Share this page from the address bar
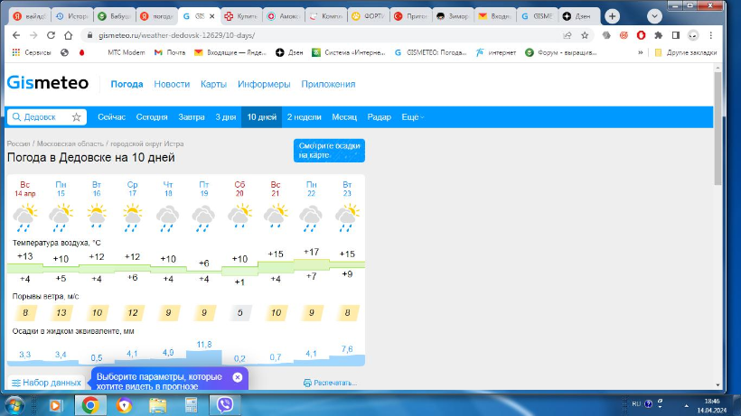 567,35
